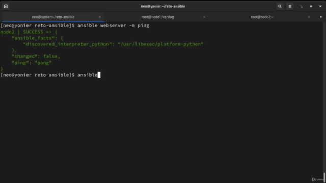Expand the tab list dropdown arrow
The width and height of the screenshot is (326, 183).
click(x=321, y=17)
